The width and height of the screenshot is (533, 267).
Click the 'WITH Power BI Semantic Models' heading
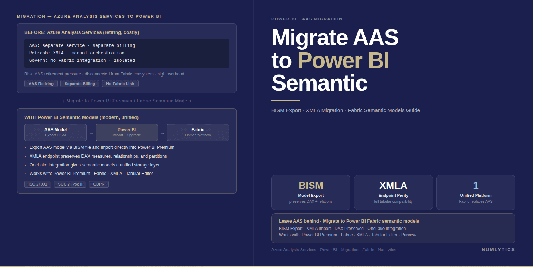(x=81, y=117)
